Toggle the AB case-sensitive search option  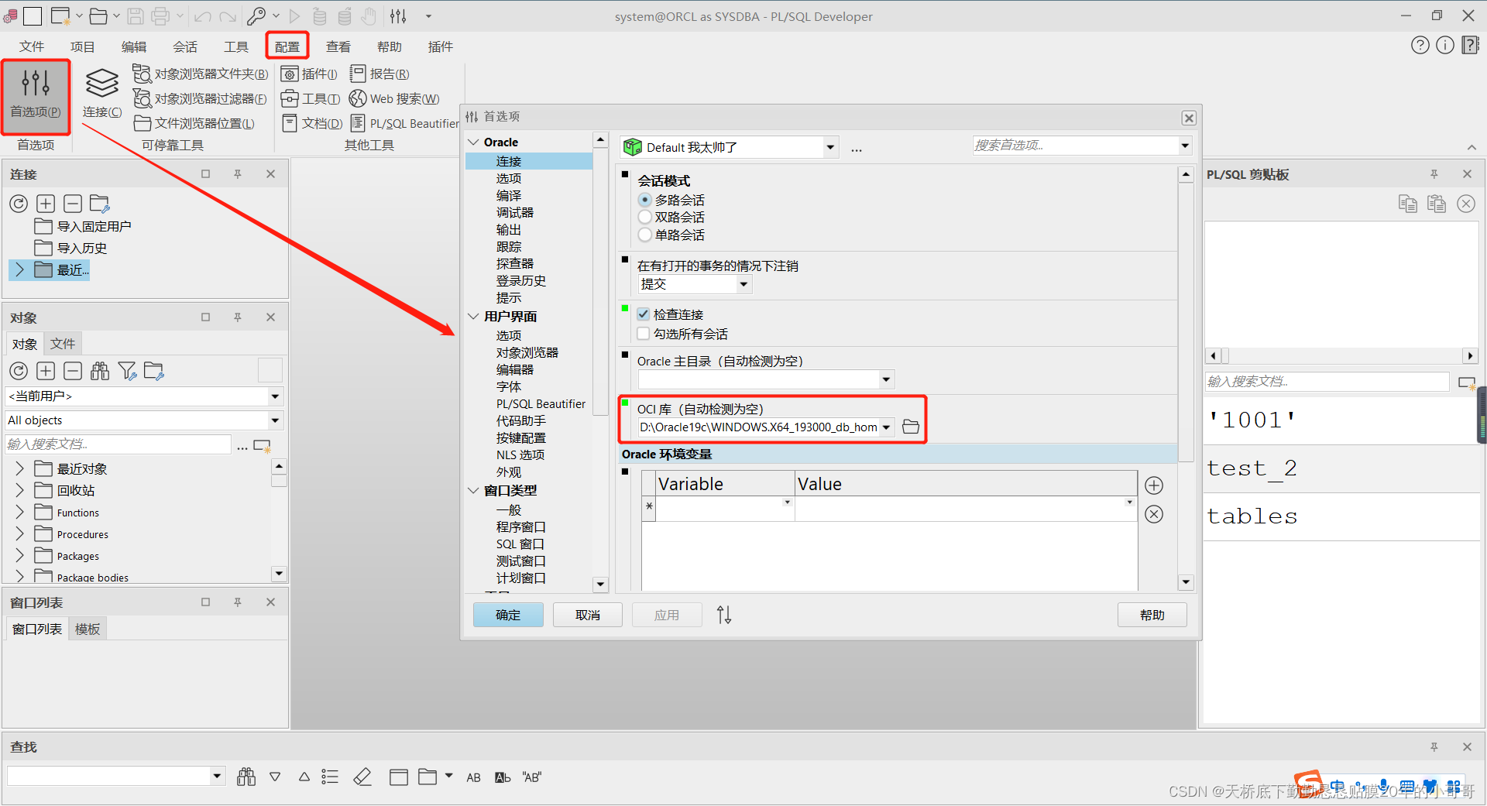click(x=474, y=777)
